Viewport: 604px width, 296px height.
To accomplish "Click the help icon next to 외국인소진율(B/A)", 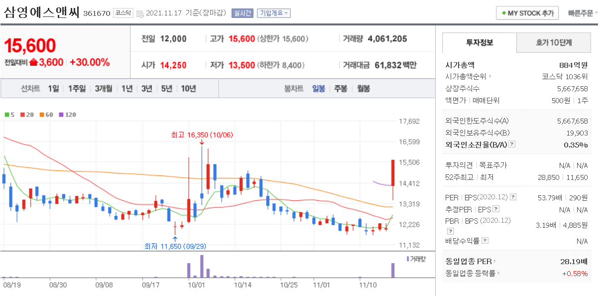I will pyautogui.click(x=512, y=145).
